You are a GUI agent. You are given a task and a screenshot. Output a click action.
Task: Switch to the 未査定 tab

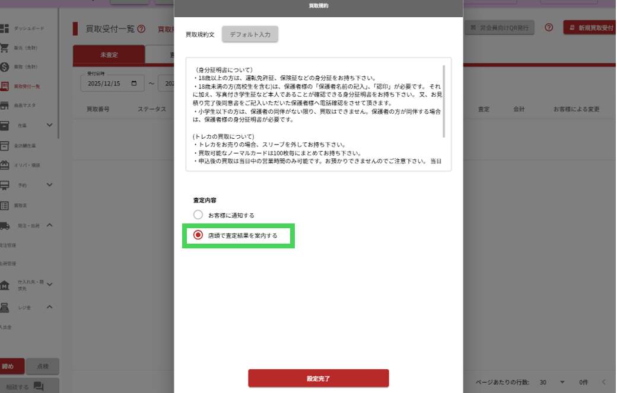[109, 55]
